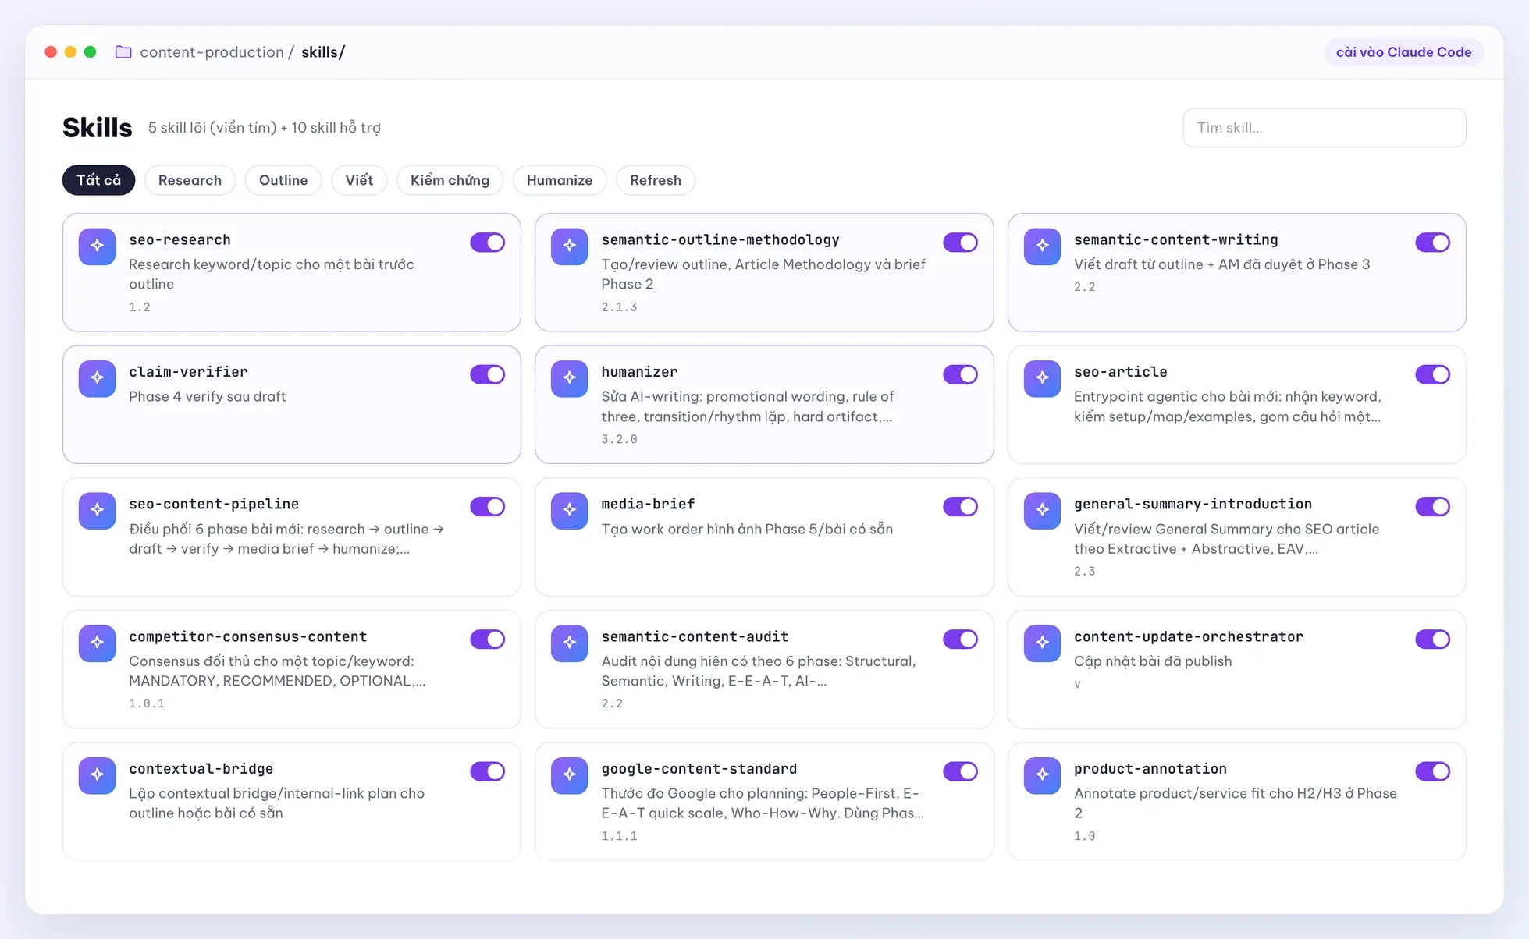The image size is (1529, 939).
Task: Click the content-update-orchestrator skill icon
Action: tap(1042, 643)
